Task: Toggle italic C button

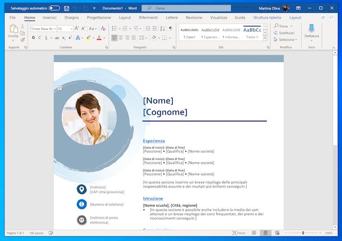Action: coord(40,38)
